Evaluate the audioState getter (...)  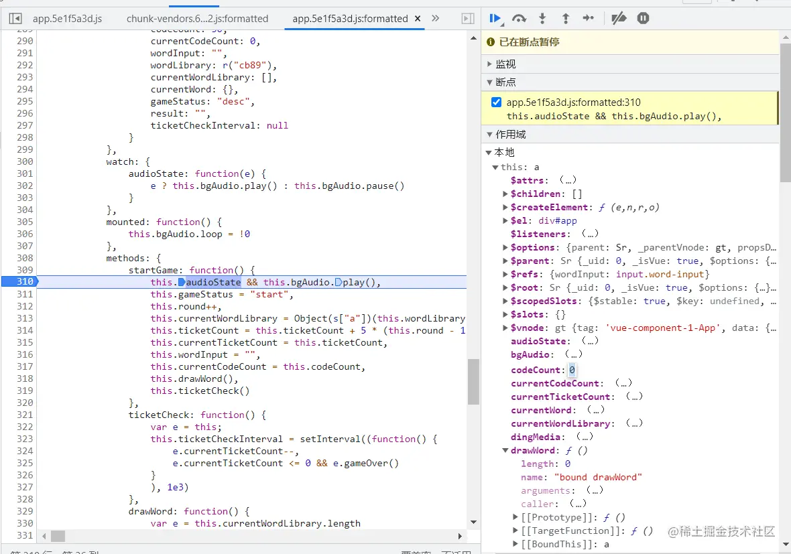pyautogui.click(x=590, y=341)
